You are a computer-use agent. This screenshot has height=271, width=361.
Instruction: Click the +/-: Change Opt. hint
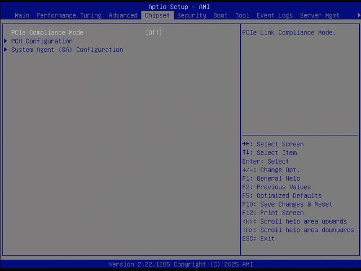point(271,170)
